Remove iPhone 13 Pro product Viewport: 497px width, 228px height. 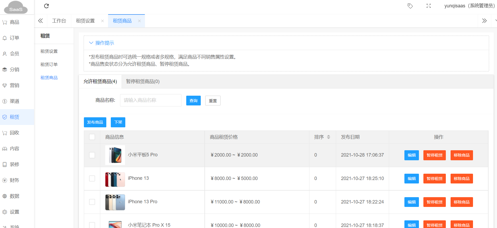pos(462,202)
